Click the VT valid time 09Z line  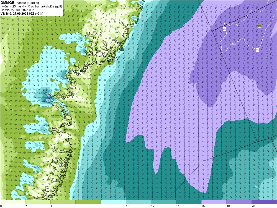pos(22,14)
